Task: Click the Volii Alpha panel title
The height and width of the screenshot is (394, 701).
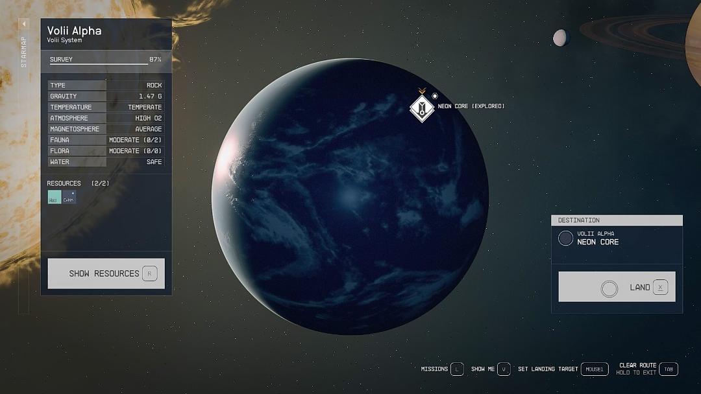Action: [74, 30]
